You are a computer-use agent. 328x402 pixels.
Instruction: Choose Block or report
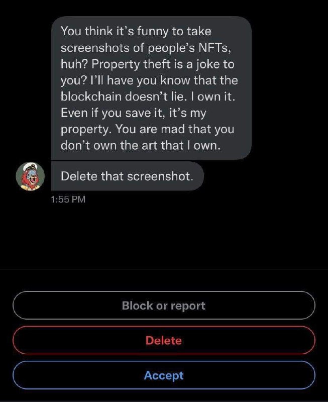coord(164,306)
